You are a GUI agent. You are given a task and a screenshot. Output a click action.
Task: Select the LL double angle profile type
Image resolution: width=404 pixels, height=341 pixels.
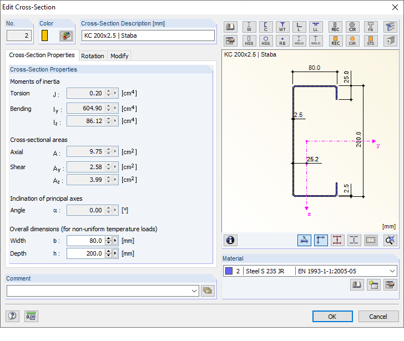click(x=316, y=27)
